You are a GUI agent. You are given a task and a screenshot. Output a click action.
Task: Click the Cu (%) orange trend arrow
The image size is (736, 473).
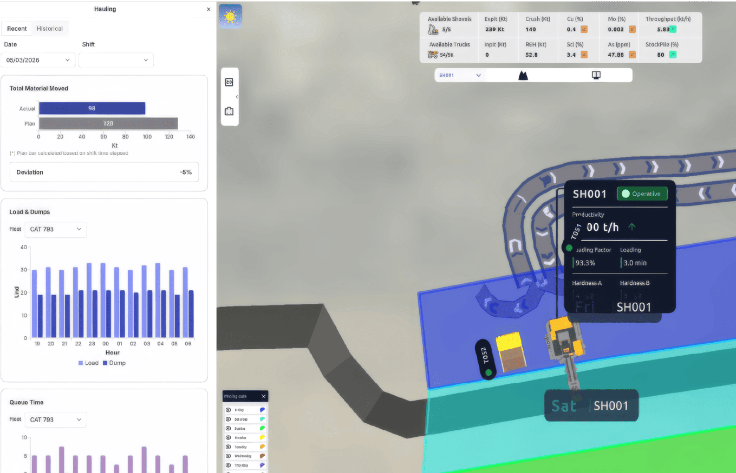pos(584,29)
